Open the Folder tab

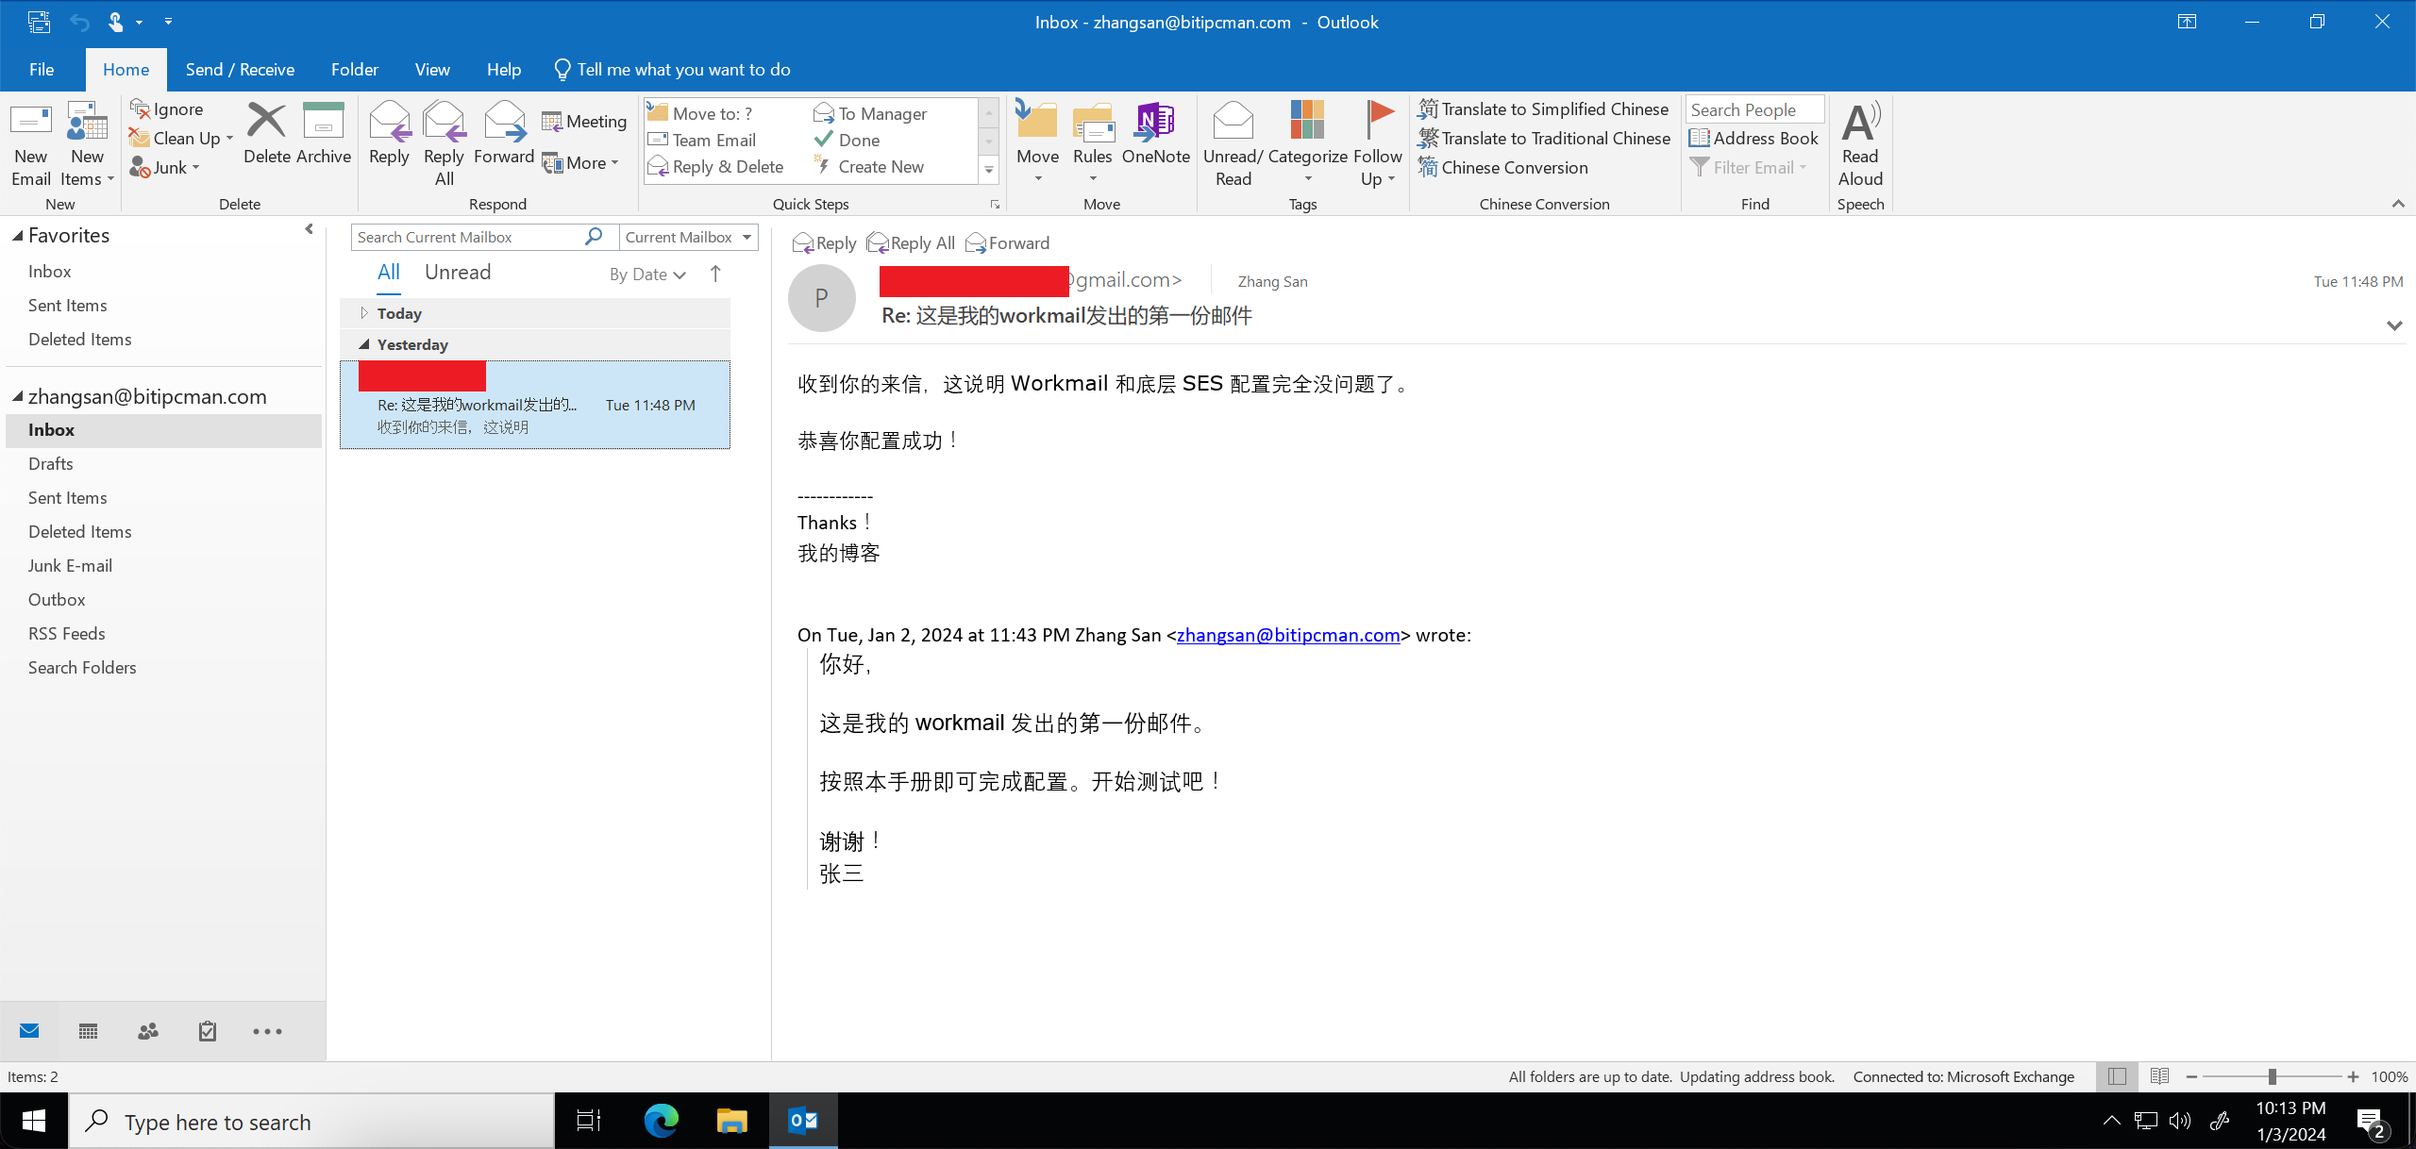(x=355, y=70)
